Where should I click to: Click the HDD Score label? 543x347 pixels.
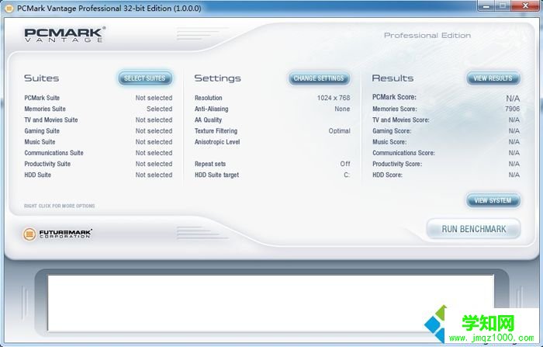click(x=387, y=175)
